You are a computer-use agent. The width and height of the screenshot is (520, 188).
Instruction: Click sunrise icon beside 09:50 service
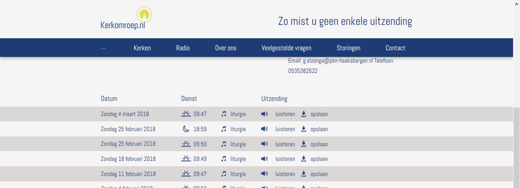coord(186,144)
